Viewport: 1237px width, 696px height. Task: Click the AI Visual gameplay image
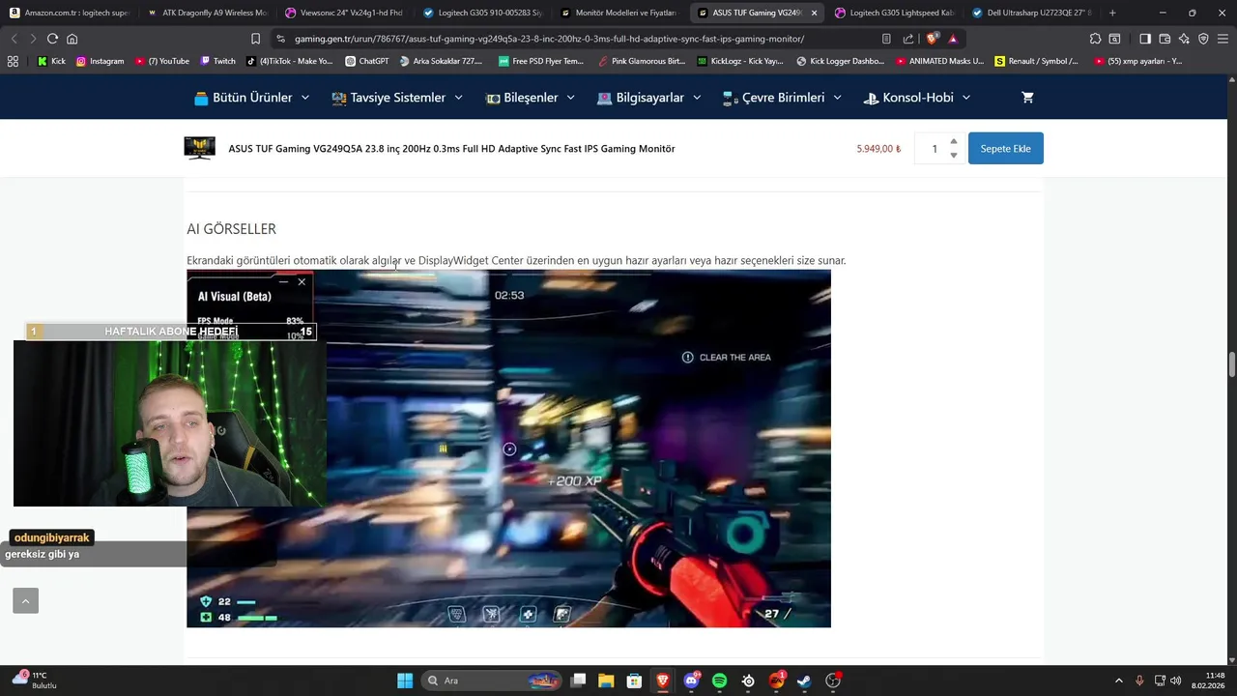508,449
